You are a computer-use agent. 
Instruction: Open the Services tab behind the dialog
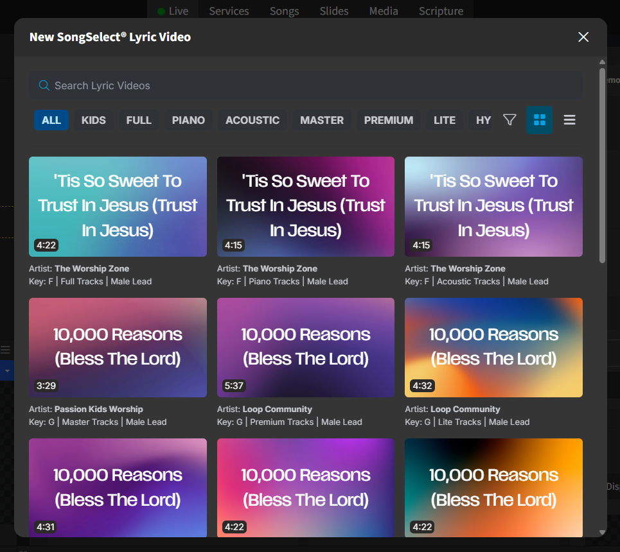click(x=229, y=11)
